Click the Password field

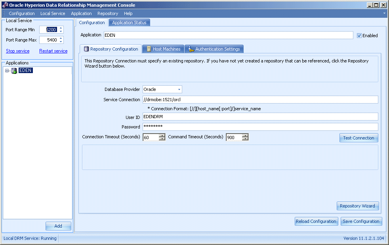click(260, 127)
